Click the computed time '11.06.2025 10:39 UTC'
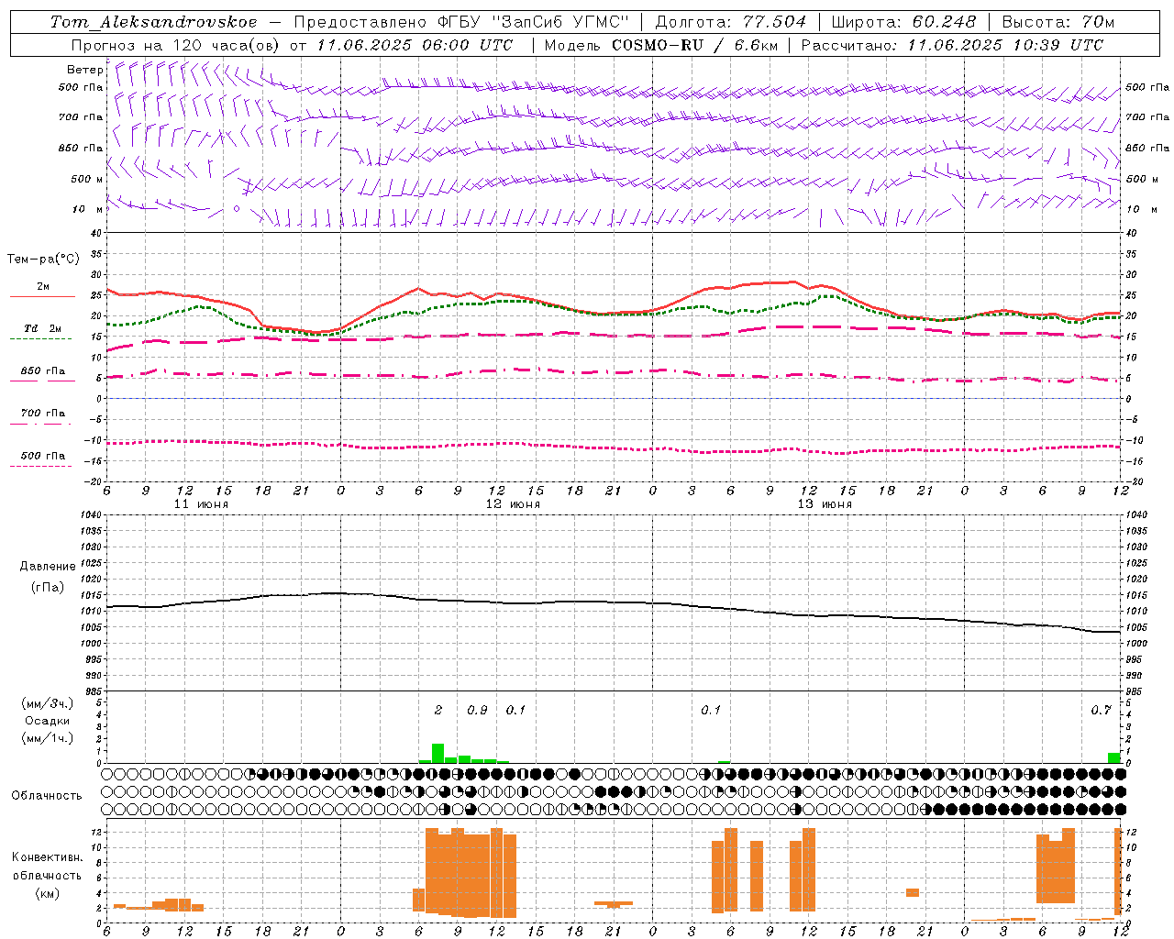The image size is (1174, 939). click(1006, 45)
